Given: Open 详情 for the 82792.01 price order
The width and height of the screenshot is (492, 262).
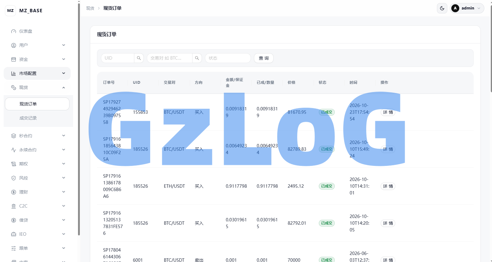Looking at the screenshot, I should 388,223.
